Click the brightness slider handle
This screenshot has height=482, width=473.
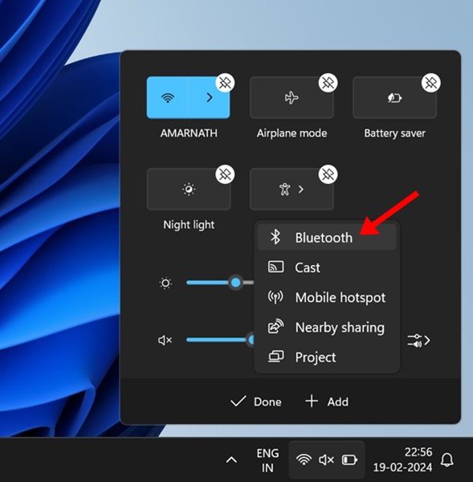(x=236, y=282)
